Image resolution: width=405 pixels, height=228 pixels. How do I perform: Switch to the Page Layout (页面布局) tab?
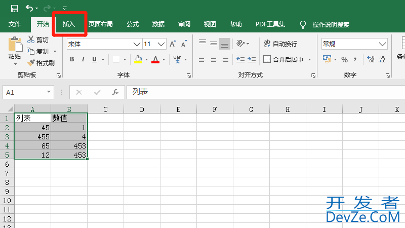coord(101,24)
